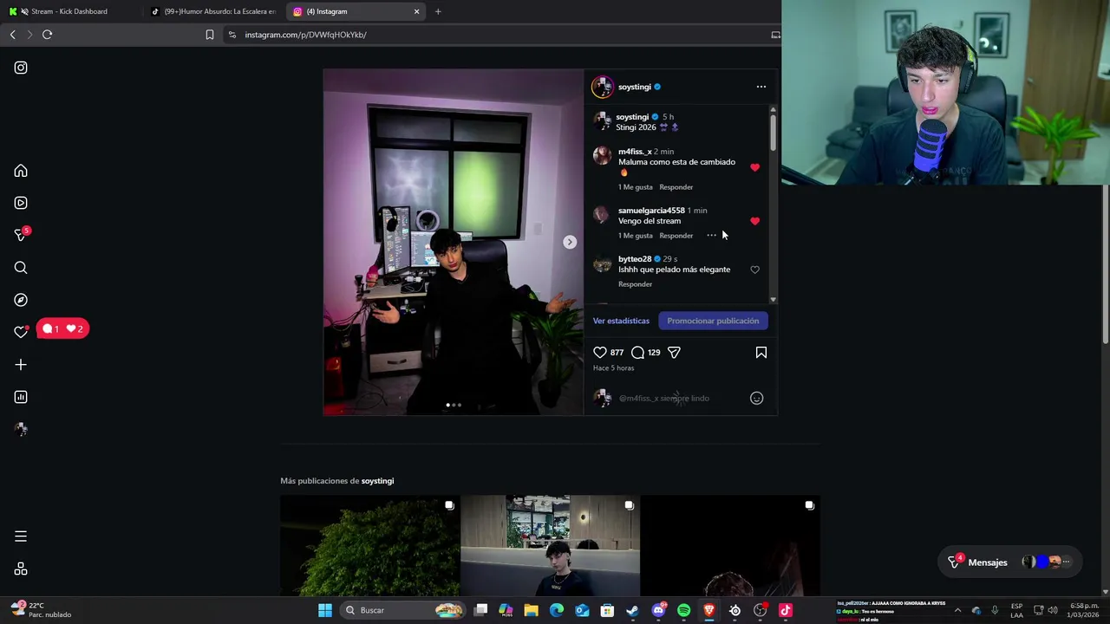
Task: Show next photo in the carousel
Action: click(570, 242)
